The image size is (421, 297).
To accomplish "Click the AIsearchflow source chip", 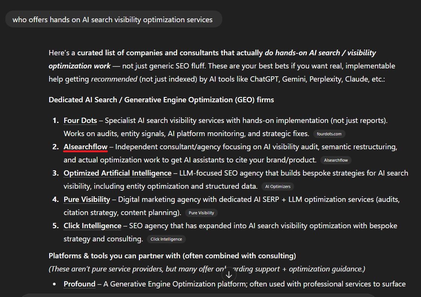I will click(336, 160).
